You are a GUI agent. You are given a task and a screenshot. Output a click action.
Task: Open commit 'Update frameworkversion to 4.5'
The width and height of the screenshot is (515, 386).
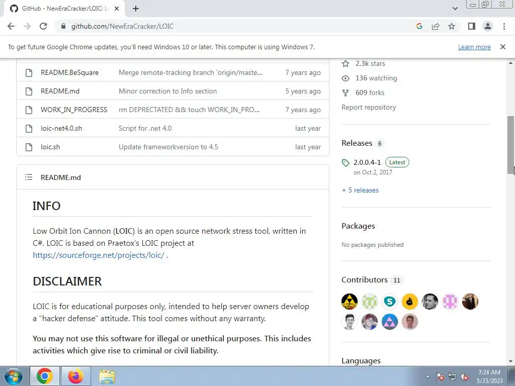[168, 147]
